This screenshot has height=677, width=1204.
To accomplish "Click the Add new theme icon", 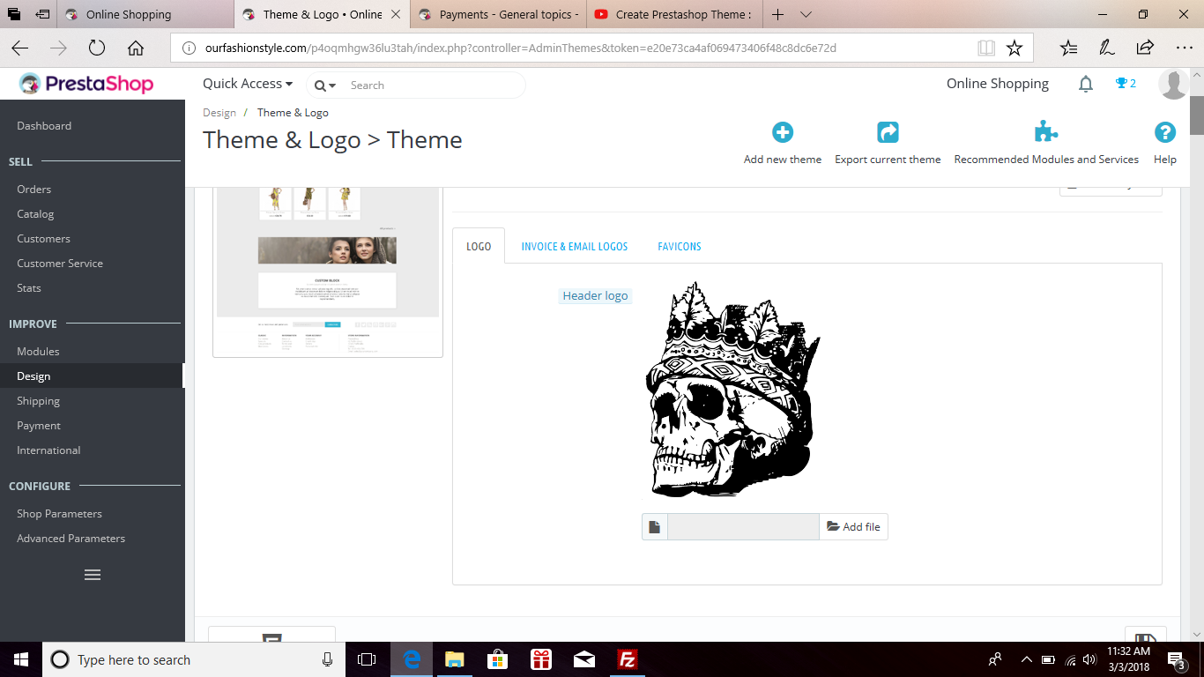I will tap(783, 132).
